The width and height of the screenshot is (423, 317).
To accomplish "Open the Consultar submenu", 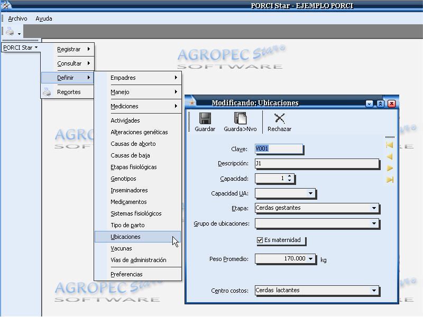I will point(68,63).
